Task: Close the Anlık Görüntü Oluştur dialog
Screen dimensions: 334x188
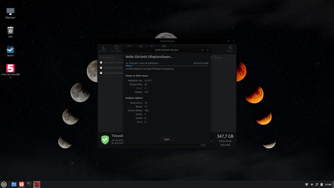Action: tap(208, 50)
